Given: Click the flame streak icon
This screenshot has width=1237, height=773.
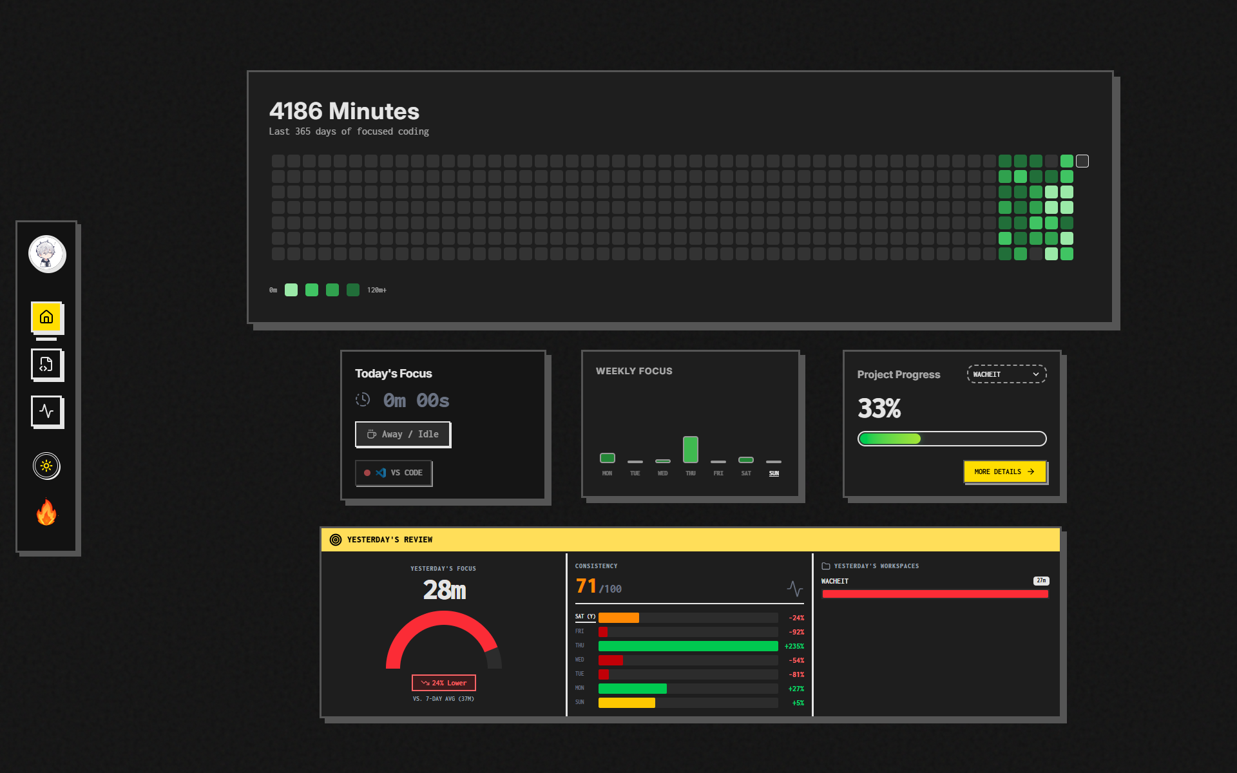Looking at the screenshot, I should (46, 513).
